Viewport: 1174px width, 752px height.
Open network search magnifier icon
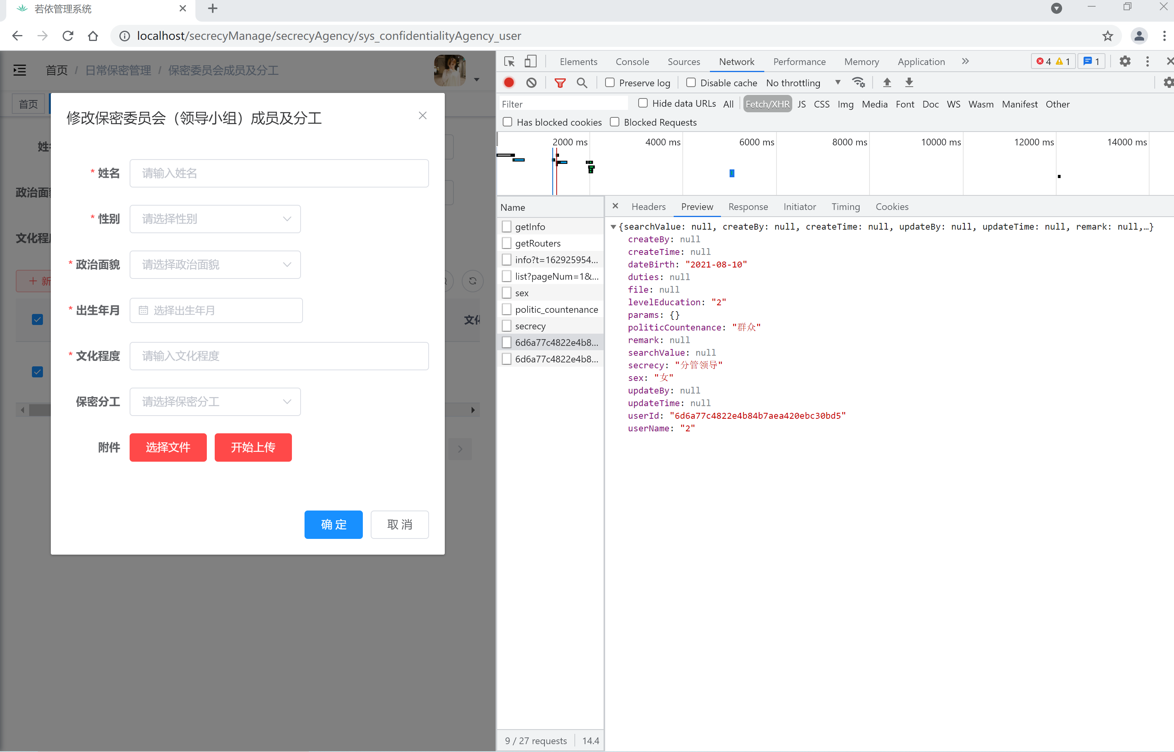point(581,82)
